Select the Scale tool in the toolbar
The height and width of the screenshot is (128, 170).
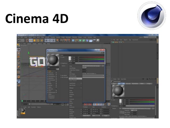point(34,41)
